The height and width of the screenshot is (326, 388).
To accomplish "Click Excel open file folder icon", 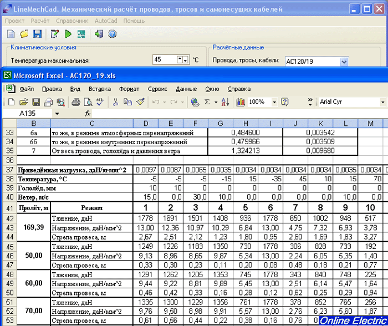I will pos(23,102).
